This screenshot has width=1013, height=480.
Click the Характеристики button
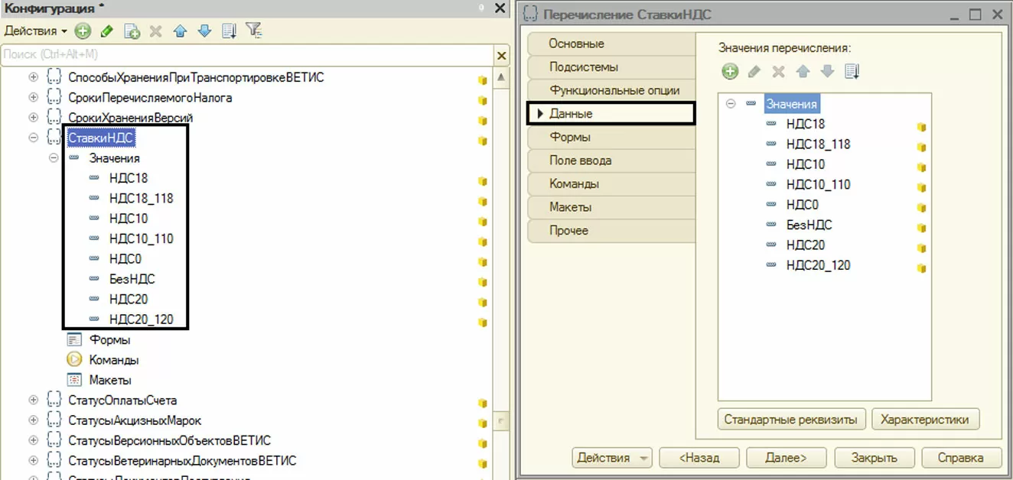(925, 419)
